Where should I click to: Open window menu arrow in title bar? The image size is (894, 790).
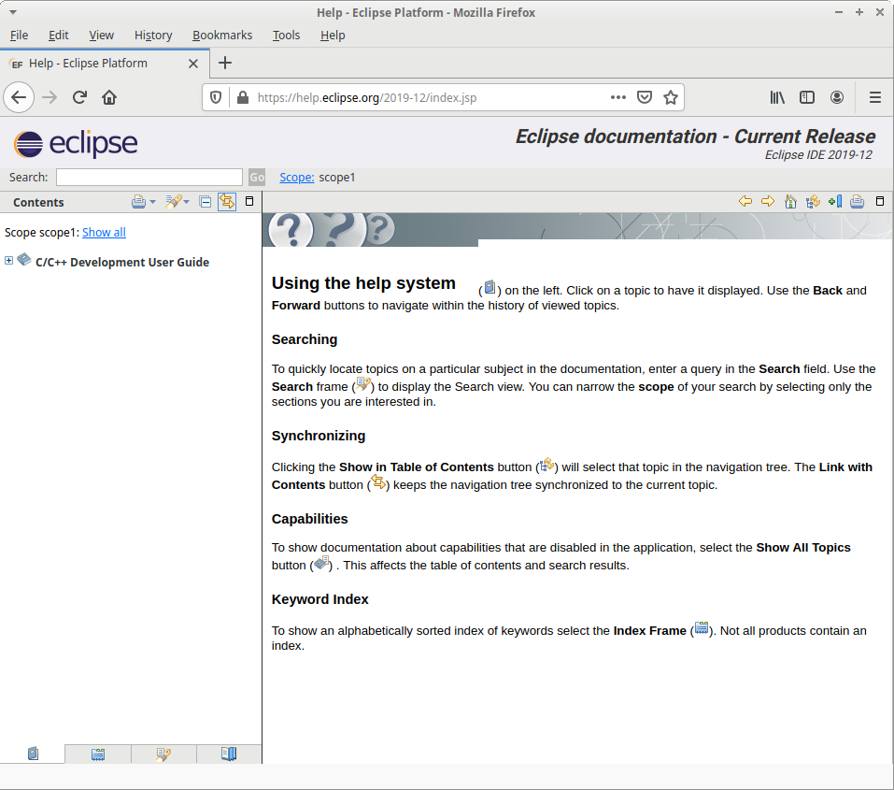[x=12, y=12]
